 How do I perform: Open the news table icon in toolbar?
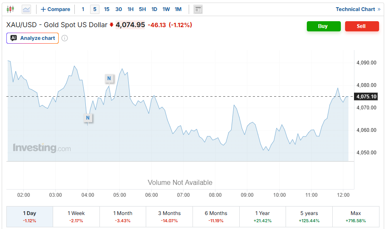(198, 9)
